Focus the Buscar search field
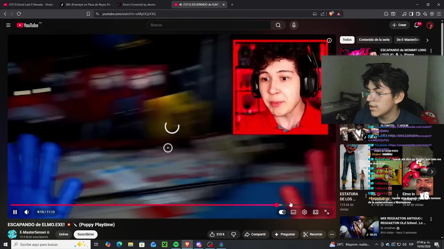The height and width of the screenshot is (249, 444). pos(209,25)
